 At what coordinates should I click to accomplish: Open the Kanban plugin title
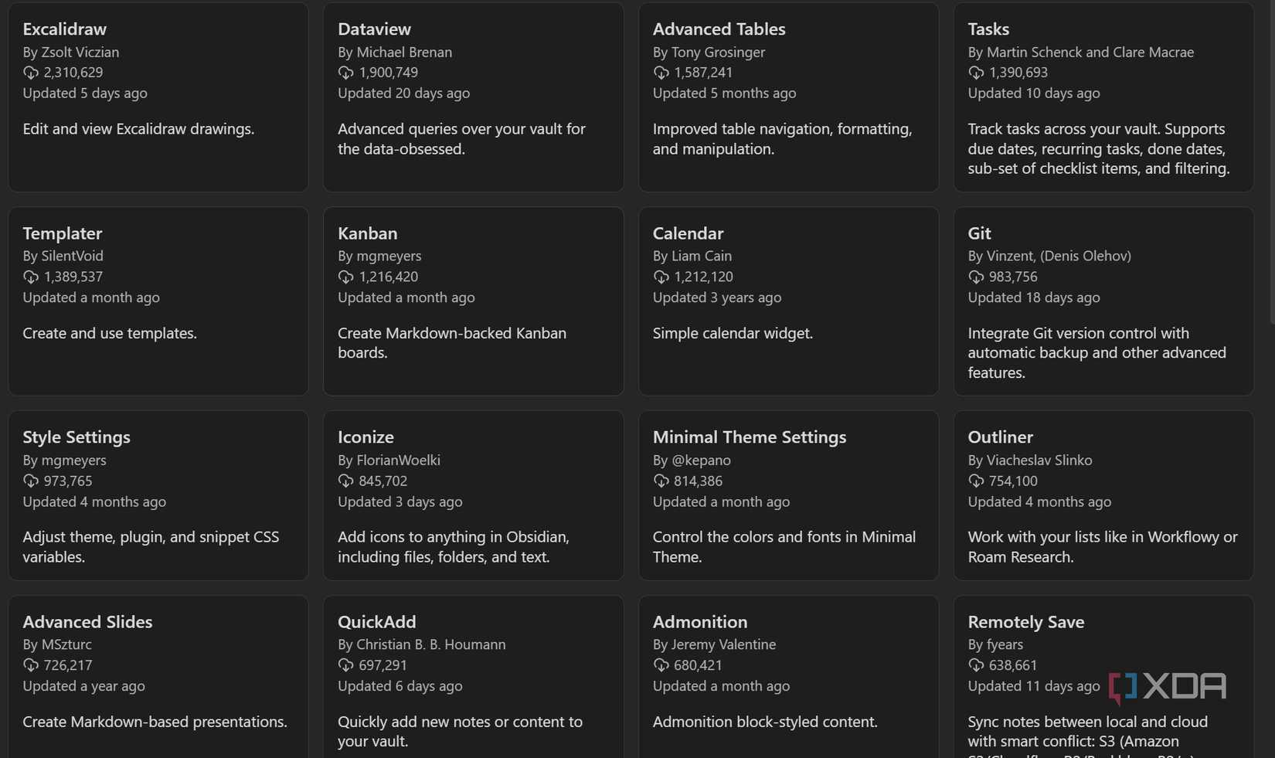pyautogui.click(x=368, y=233)
